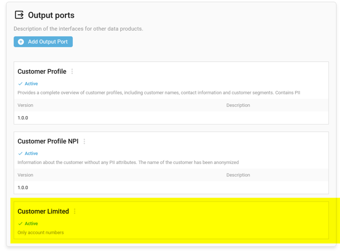The height and width of the screenshot is (251, 340).
Task: Open Customer Profile NPI three-dot menu
Action: (85, 141)
